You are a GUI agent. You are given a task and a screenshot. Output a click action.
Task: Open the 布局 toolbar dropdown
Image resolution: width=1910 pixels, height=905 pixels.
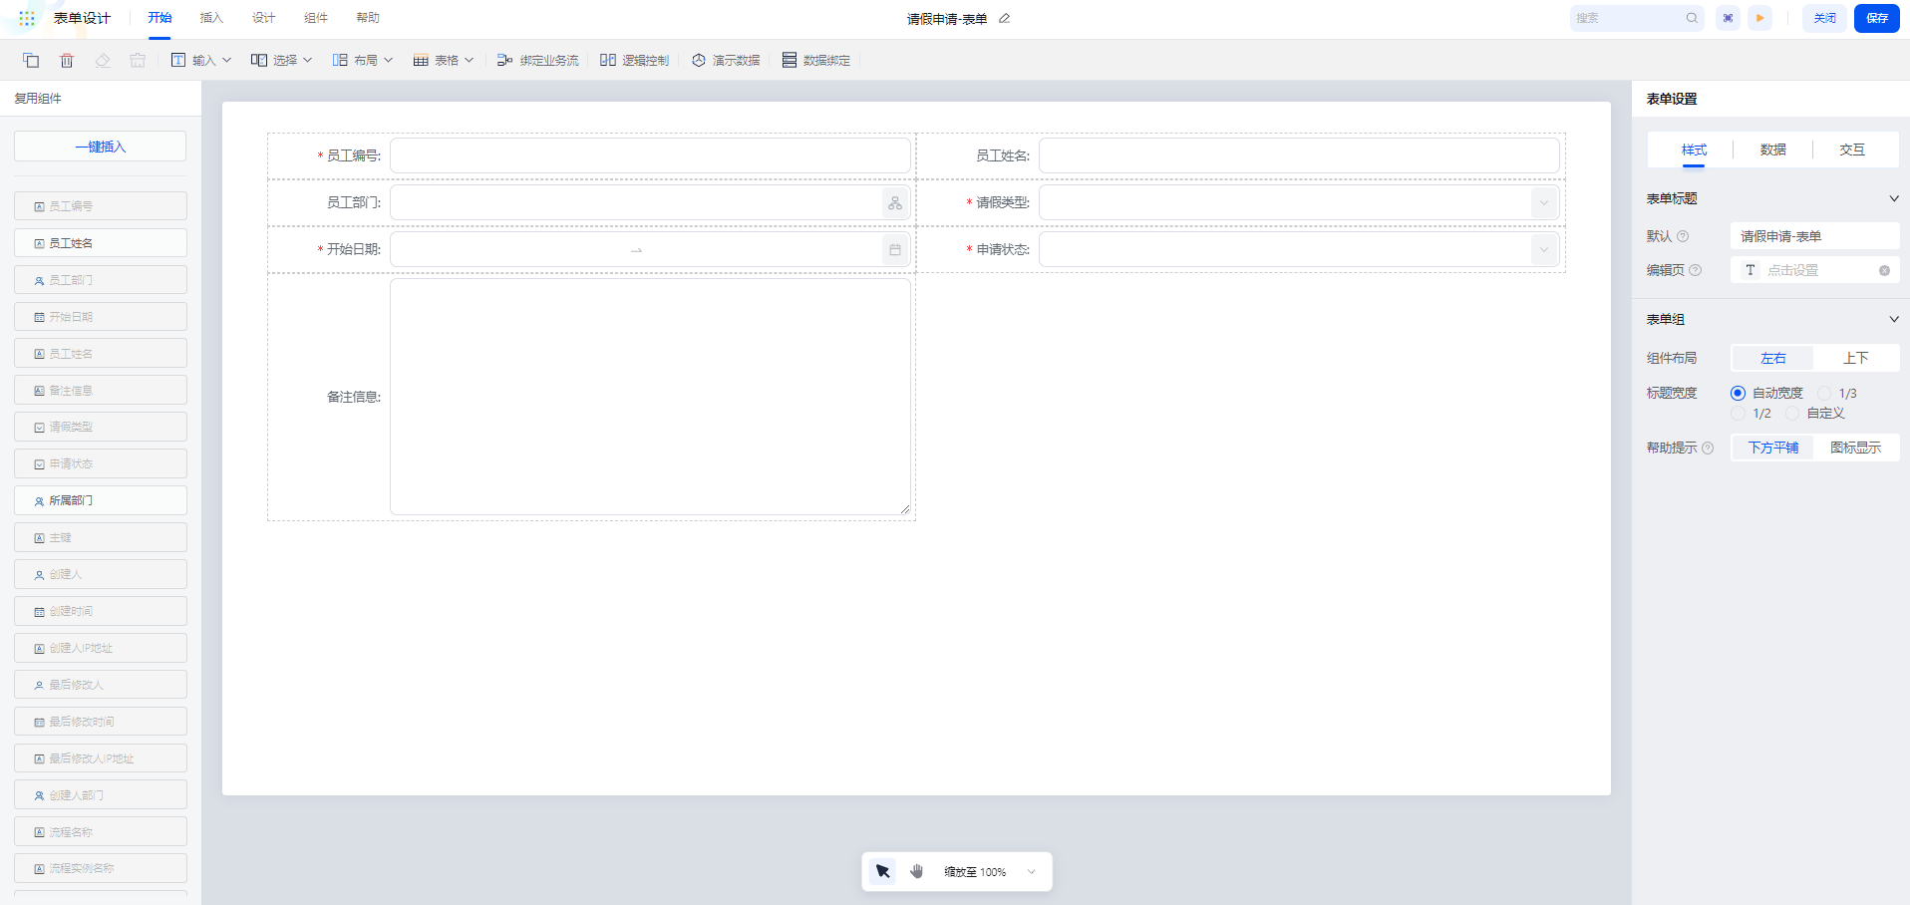(363, 60)
